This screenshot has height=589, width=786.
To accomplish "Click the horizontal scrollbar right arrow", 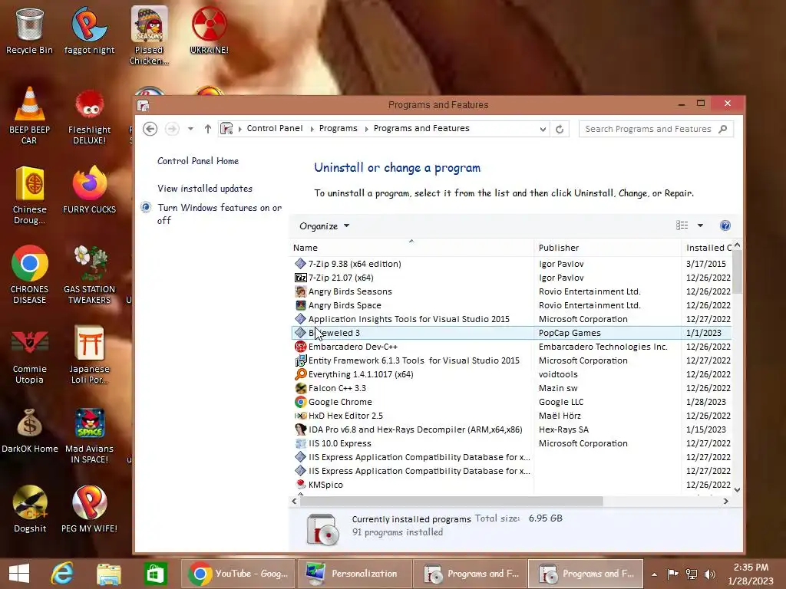I will coord(726,501).
